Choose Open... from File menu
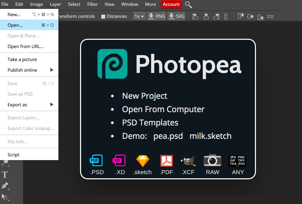302x204 pixels. (29, 25)
